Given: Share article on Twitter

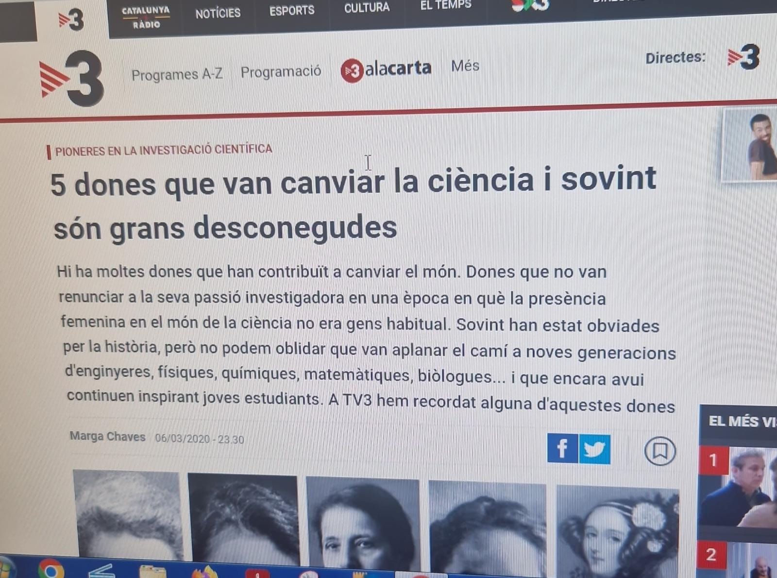Looking at the screenshot, I should coord(594,449).
